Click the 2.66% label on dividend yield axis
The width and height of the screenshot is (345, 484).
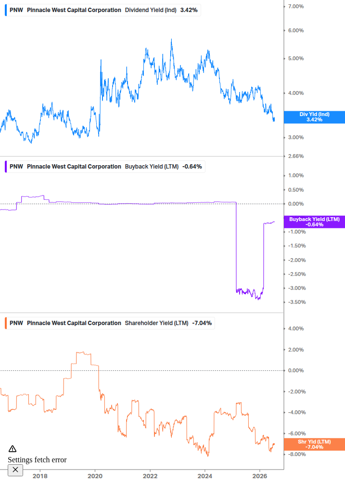click(x=296, y=156)
